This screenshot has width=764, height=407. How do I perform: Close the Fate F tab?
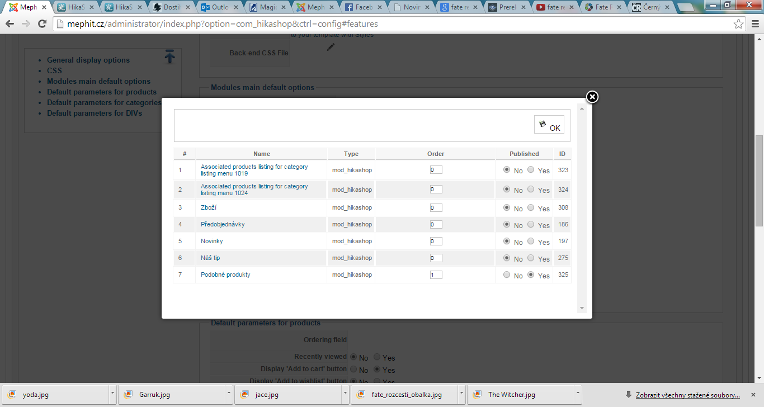pyautogui.click(x=620, y=8)
